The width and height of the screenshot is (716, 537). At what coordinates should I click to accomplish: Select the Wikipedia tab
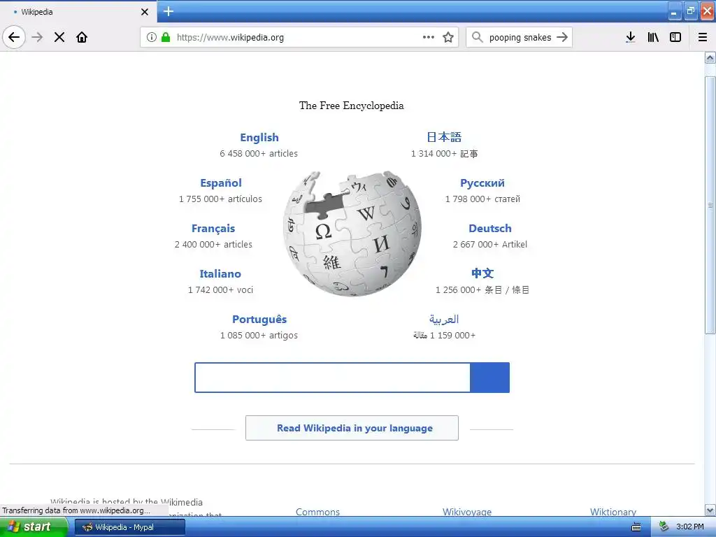[x=78, y=12]
